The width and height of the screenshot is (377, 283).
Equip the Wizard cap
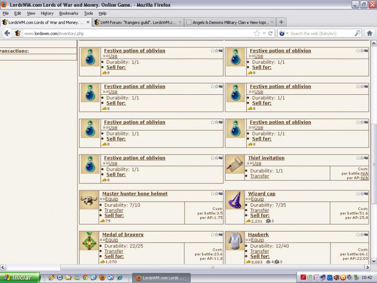(x=257, y=199)
